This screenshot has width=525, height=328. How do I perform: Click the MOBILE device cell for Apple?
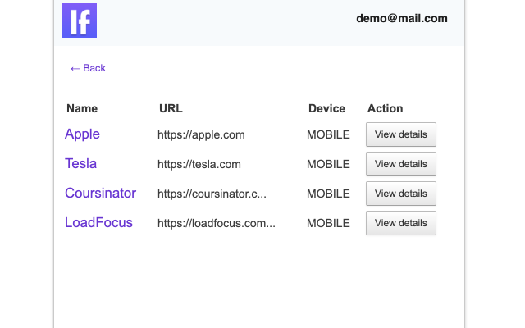[328, 134]
